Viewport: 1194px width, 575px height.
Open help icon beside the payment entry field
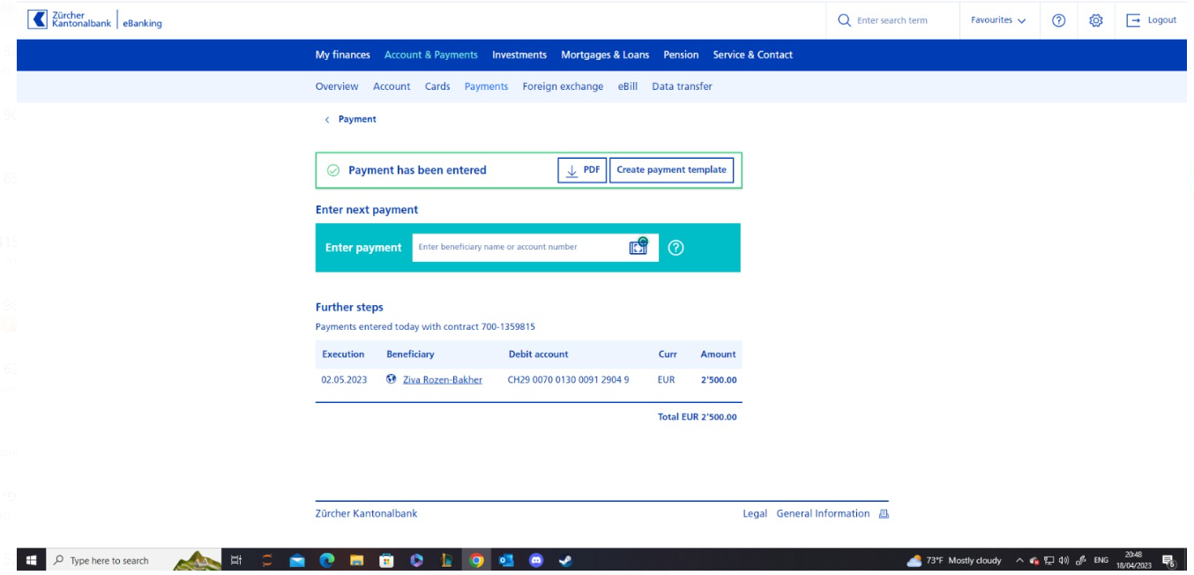(x=674, y=247)
